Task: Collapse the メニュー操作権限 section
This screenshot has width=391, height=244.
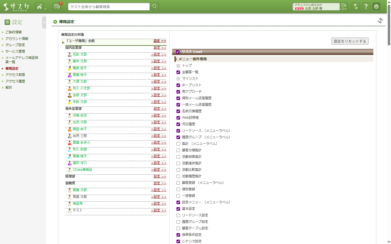Action: [176, 59]
